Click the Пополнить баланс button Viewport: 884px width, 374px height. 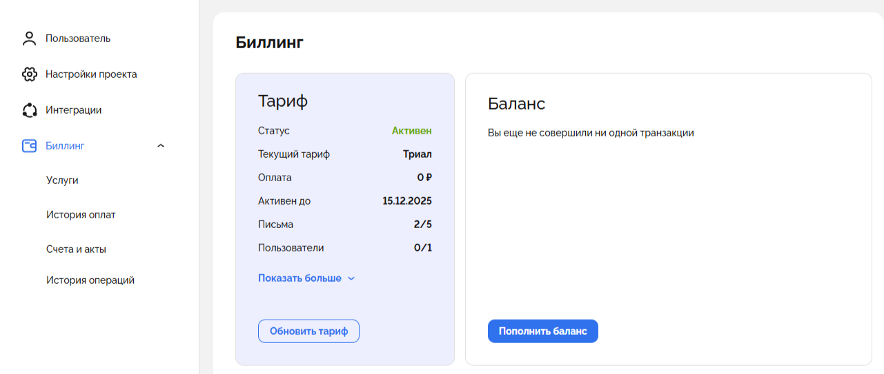coord(542,331)
